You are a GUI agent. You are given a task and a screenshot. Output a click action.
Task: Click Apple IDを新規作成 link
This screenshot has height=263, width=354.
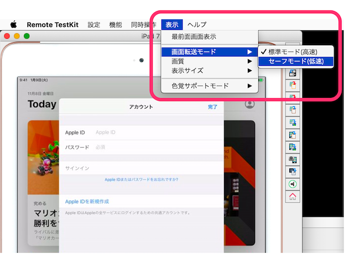point(87,202)
